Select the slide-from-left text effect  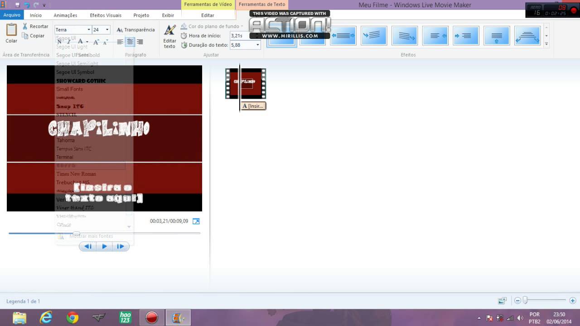466,36
